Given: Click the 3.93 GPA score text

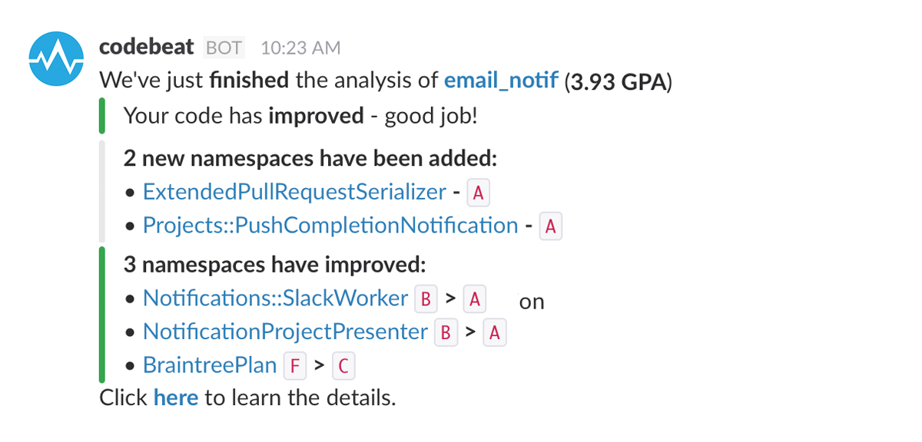Looking at the screenshot, I should [x=618, y=80].
